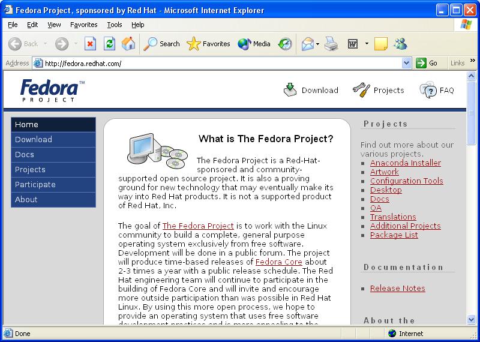
Task: Select Participate in the left navigation
Action: coord(53,185)
